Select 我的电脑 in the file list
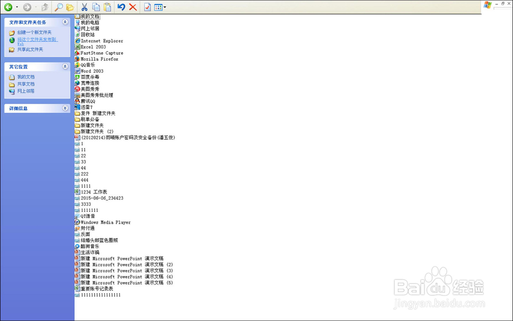 [x=87, y=23]
